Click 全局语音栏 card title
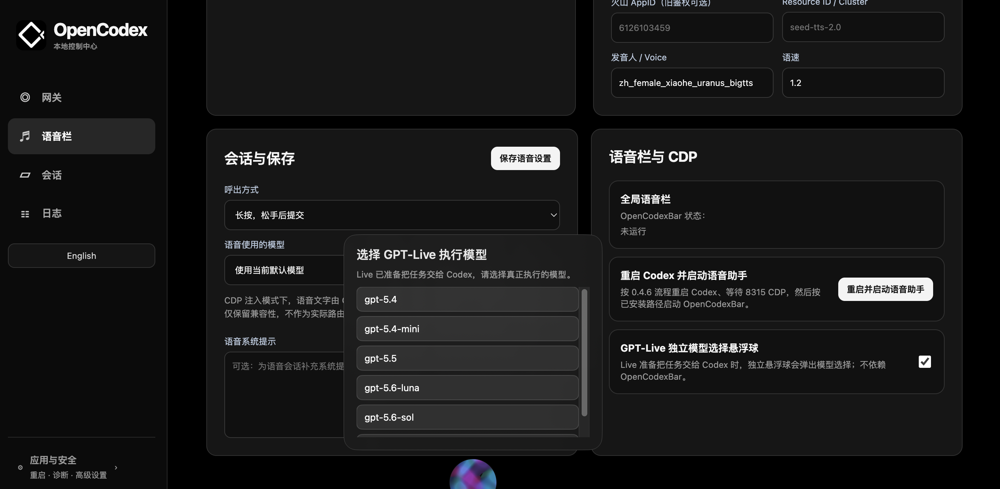 [645, 199]
